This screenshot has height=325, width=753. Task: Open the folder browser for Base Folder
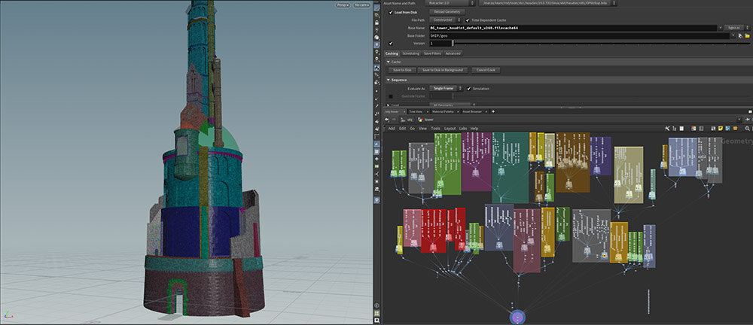click(x=747, y=35)
